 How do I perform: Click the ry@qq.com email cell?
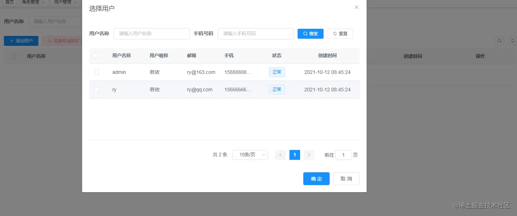200,90
